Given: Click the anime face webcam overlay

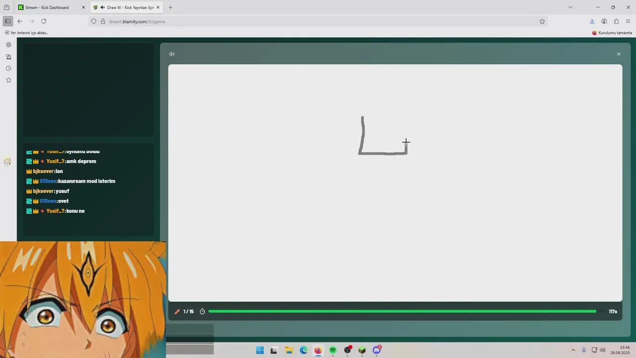Looking at the screenshot, I should coord(82,300).
